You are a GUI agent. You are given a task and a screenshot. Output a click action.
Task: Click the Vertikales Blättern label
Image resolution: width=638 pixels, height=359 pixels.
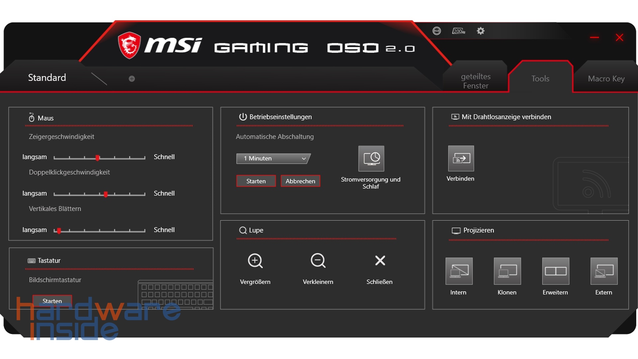pyautogui.click(x=55, y=209)
